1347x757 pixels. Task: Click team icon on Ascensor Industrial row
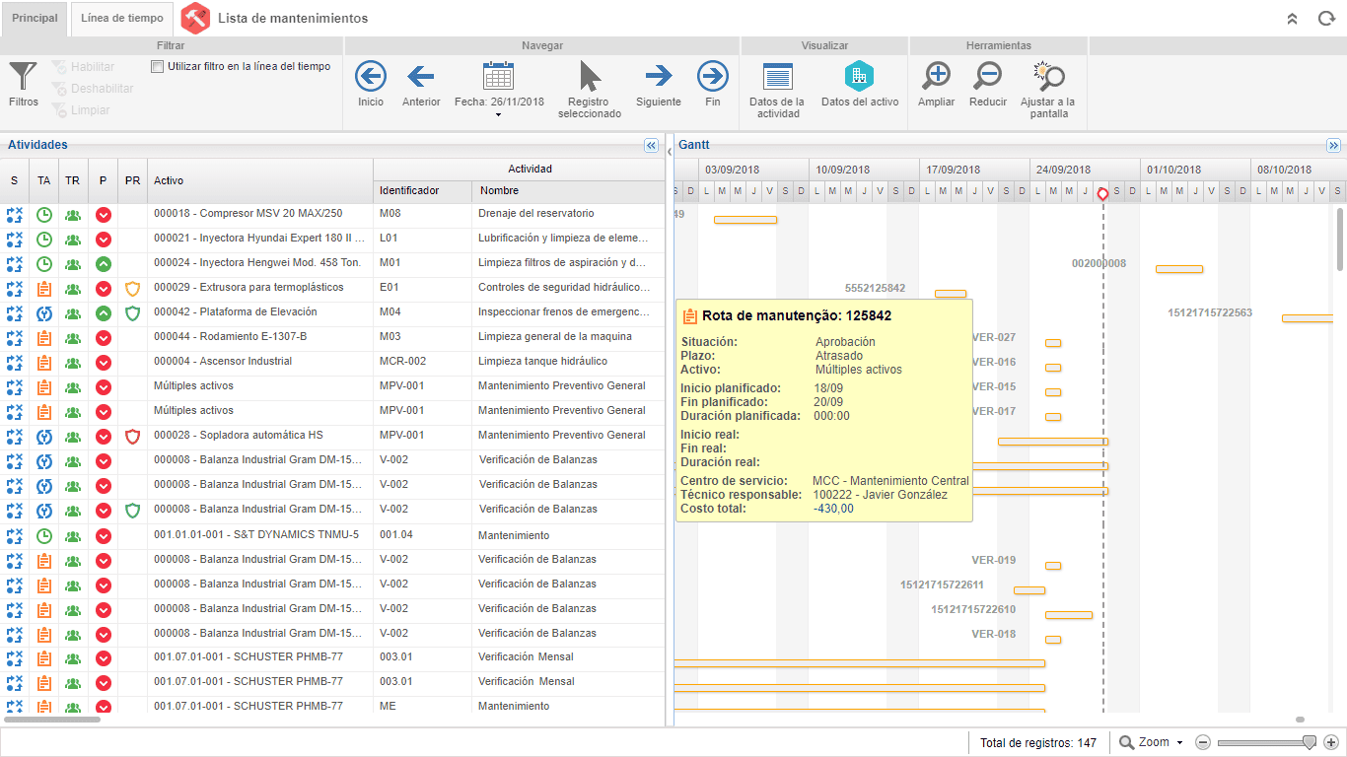pos(73,363)
